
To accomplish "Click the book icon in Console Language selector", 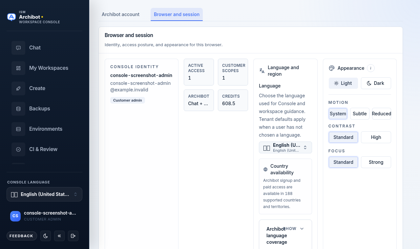I will tap(14, 194).
